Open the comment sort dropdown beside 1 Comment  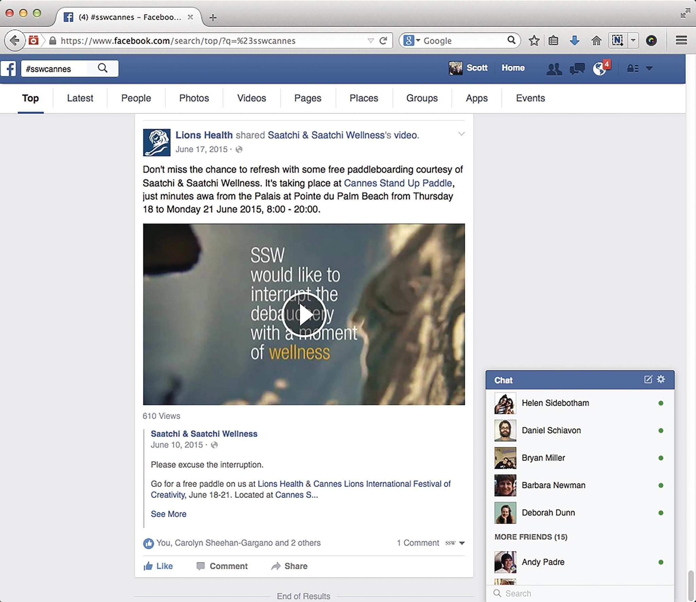[x=462, y=543]
